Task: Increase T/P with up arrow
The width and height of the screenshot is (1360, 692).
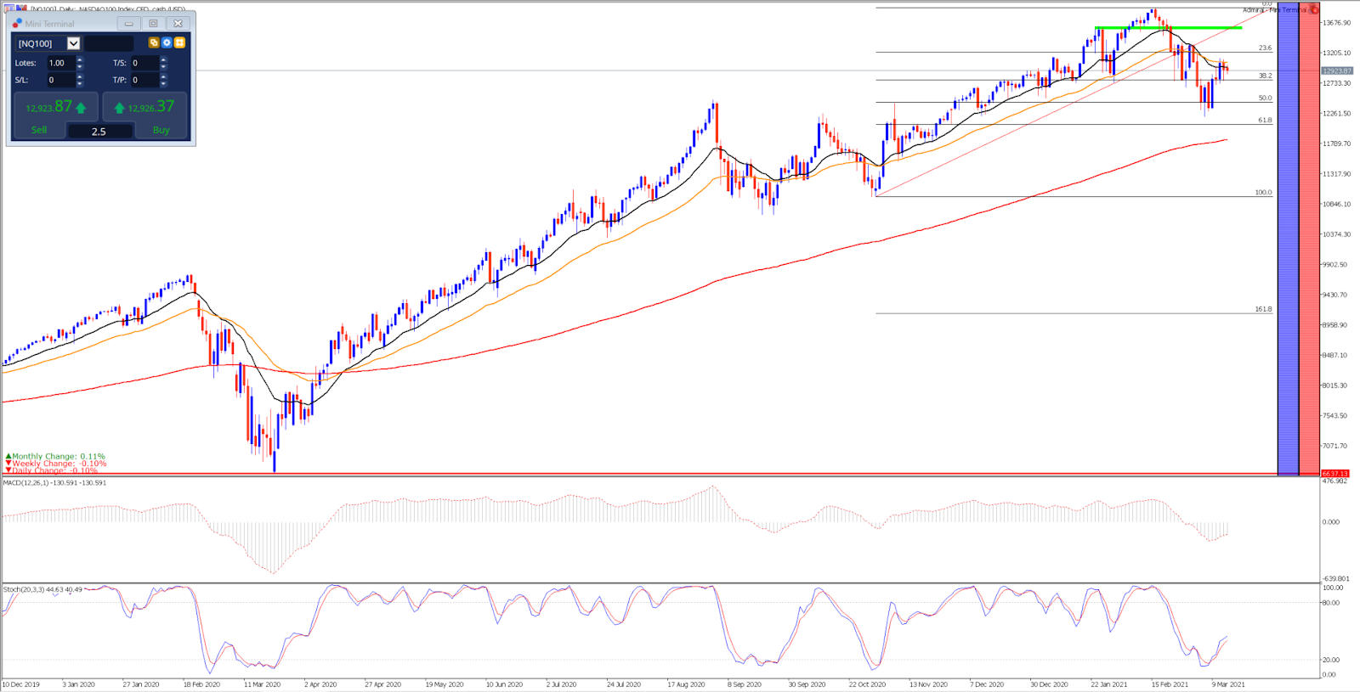Action: click(x=163, y=76)
